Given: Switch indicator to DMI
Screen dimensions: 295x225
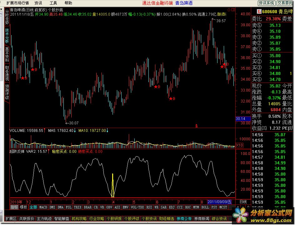Looking at the screenshot, I should [x=52, y=207].
